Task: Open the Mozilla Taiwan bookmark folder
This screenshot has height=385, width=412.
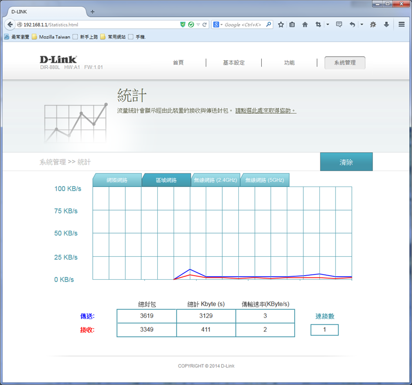Action: [51, 37]
